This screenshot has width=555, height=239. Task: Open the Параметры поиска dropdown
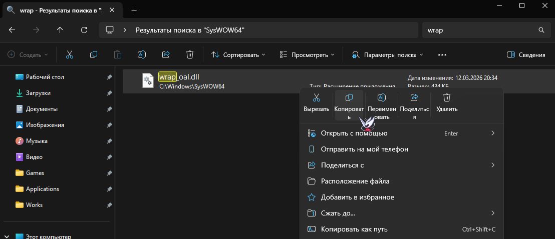click(x=388, y=55)
